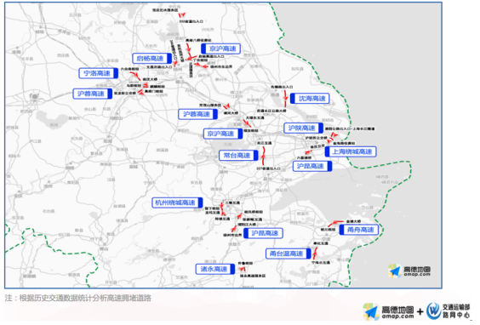
Task: Select the 甬舟高速 label
Action: tap(359, 230)
